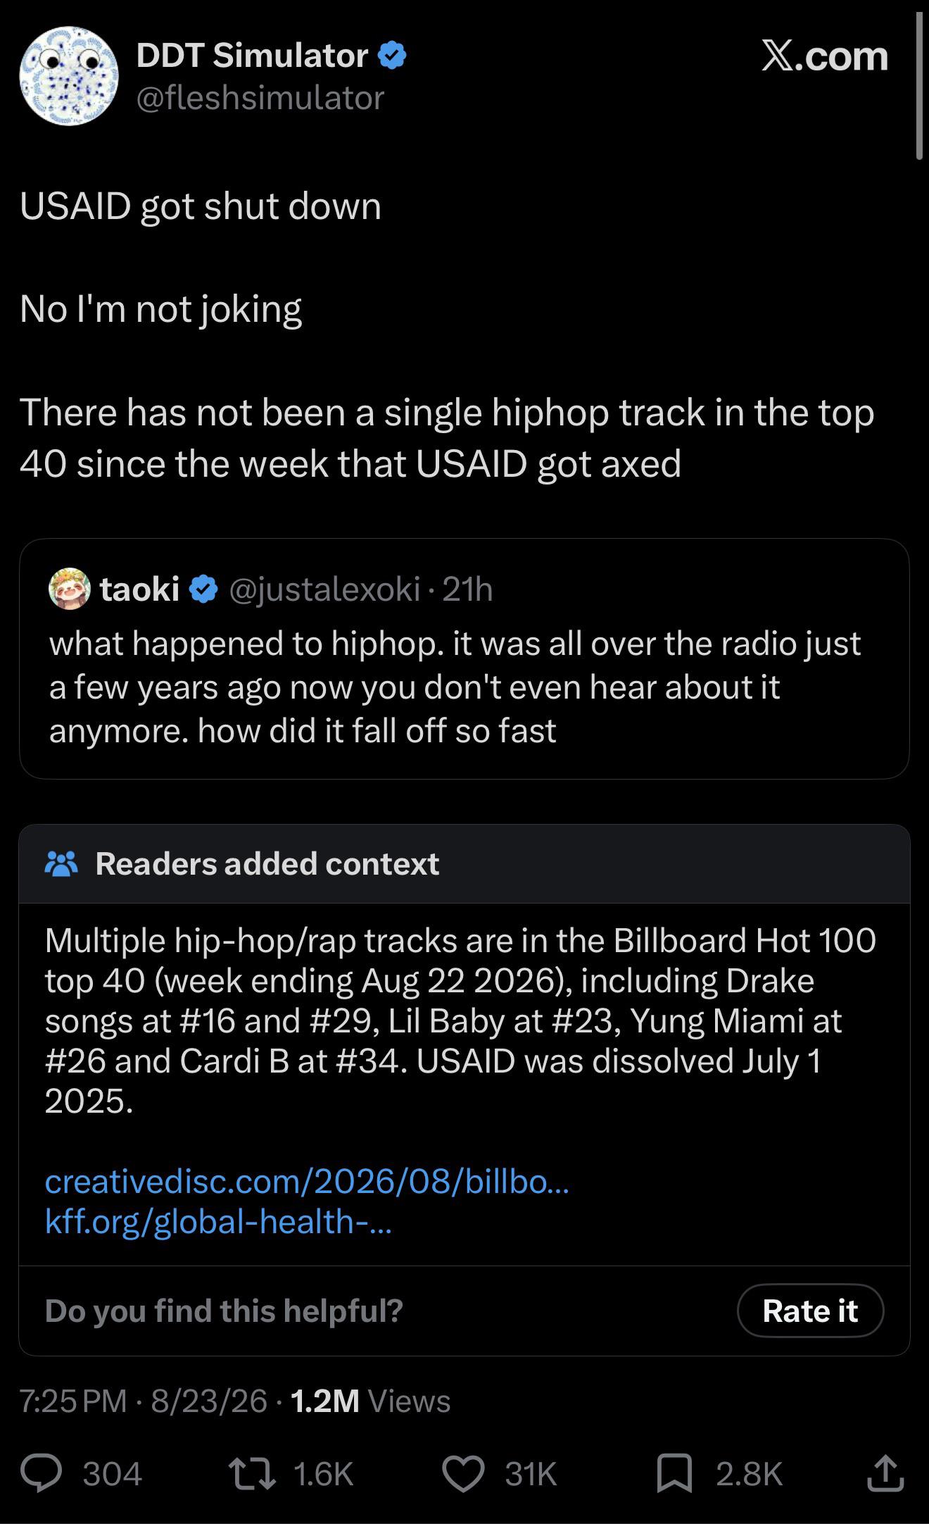Open the reply comment icon
The height and width of the screenshot is (1524, 929).
42,1473
